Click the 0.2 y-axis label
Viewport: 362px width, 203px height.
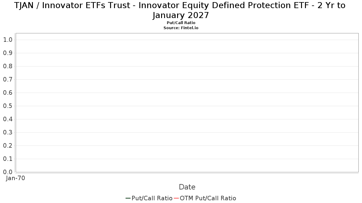pos(8,146)
